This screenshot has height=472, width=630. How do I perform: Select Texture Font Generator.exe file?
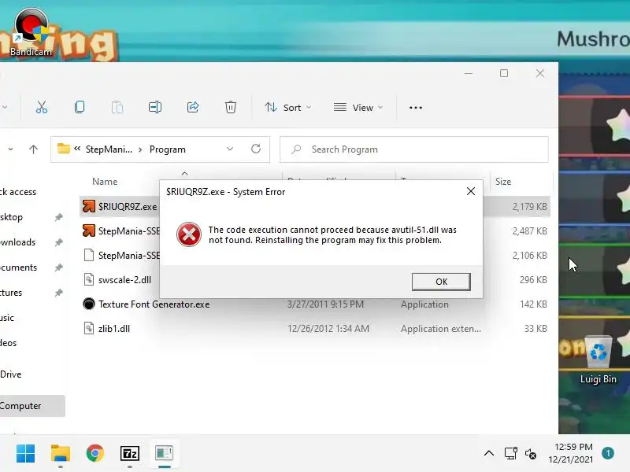[154, 304]
